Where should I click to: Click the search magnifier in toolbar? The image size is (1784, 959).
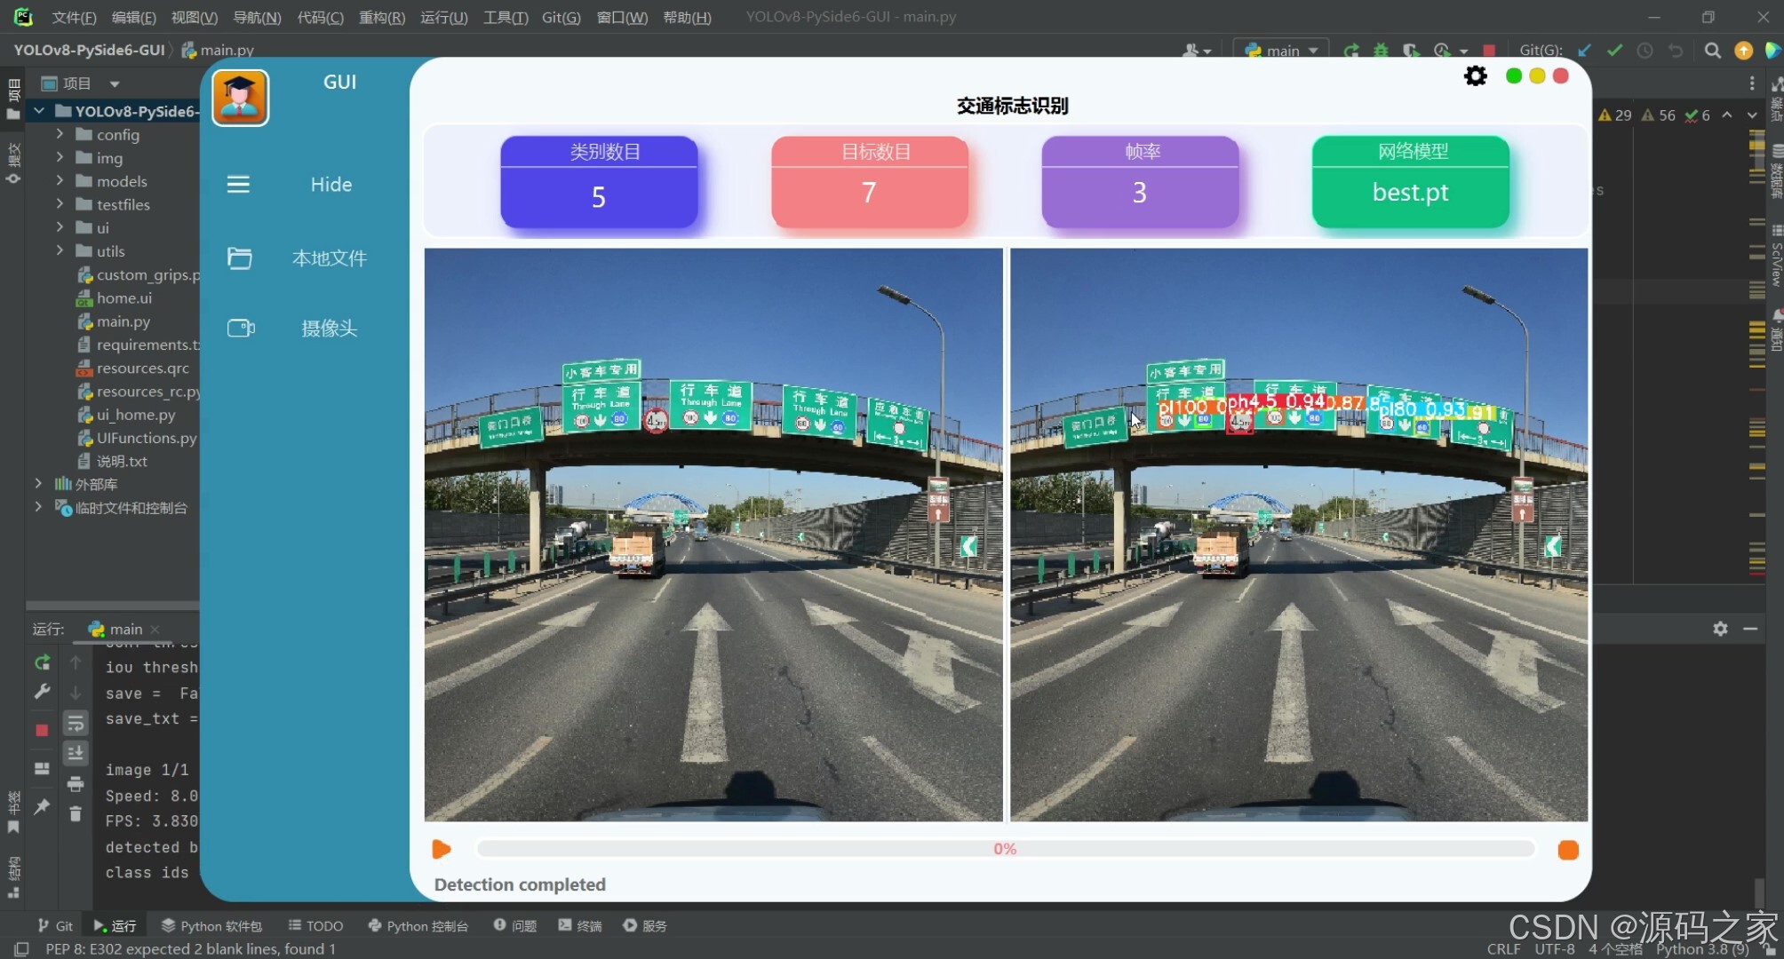pos(1712,51)
